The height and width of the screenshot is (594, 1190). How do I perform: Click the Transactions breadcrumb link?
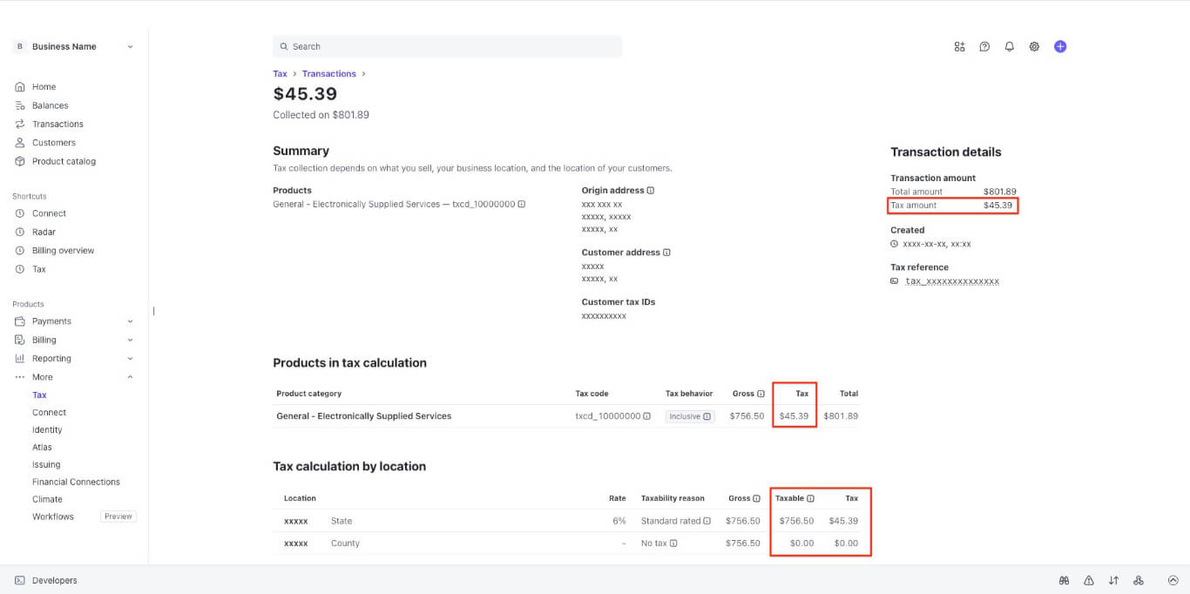328,74
